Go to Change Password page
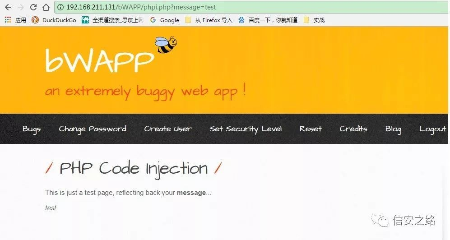This screenshot has width=450, height=240. 93,129
